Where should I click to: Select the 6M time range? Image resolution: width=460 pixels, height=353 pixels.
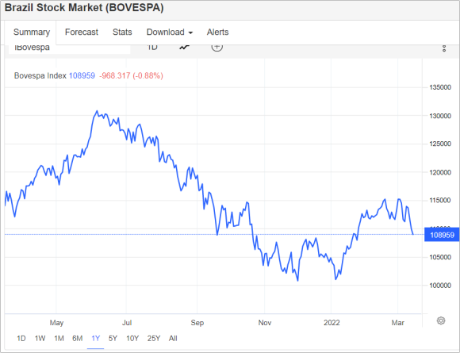tap(78, 339)
